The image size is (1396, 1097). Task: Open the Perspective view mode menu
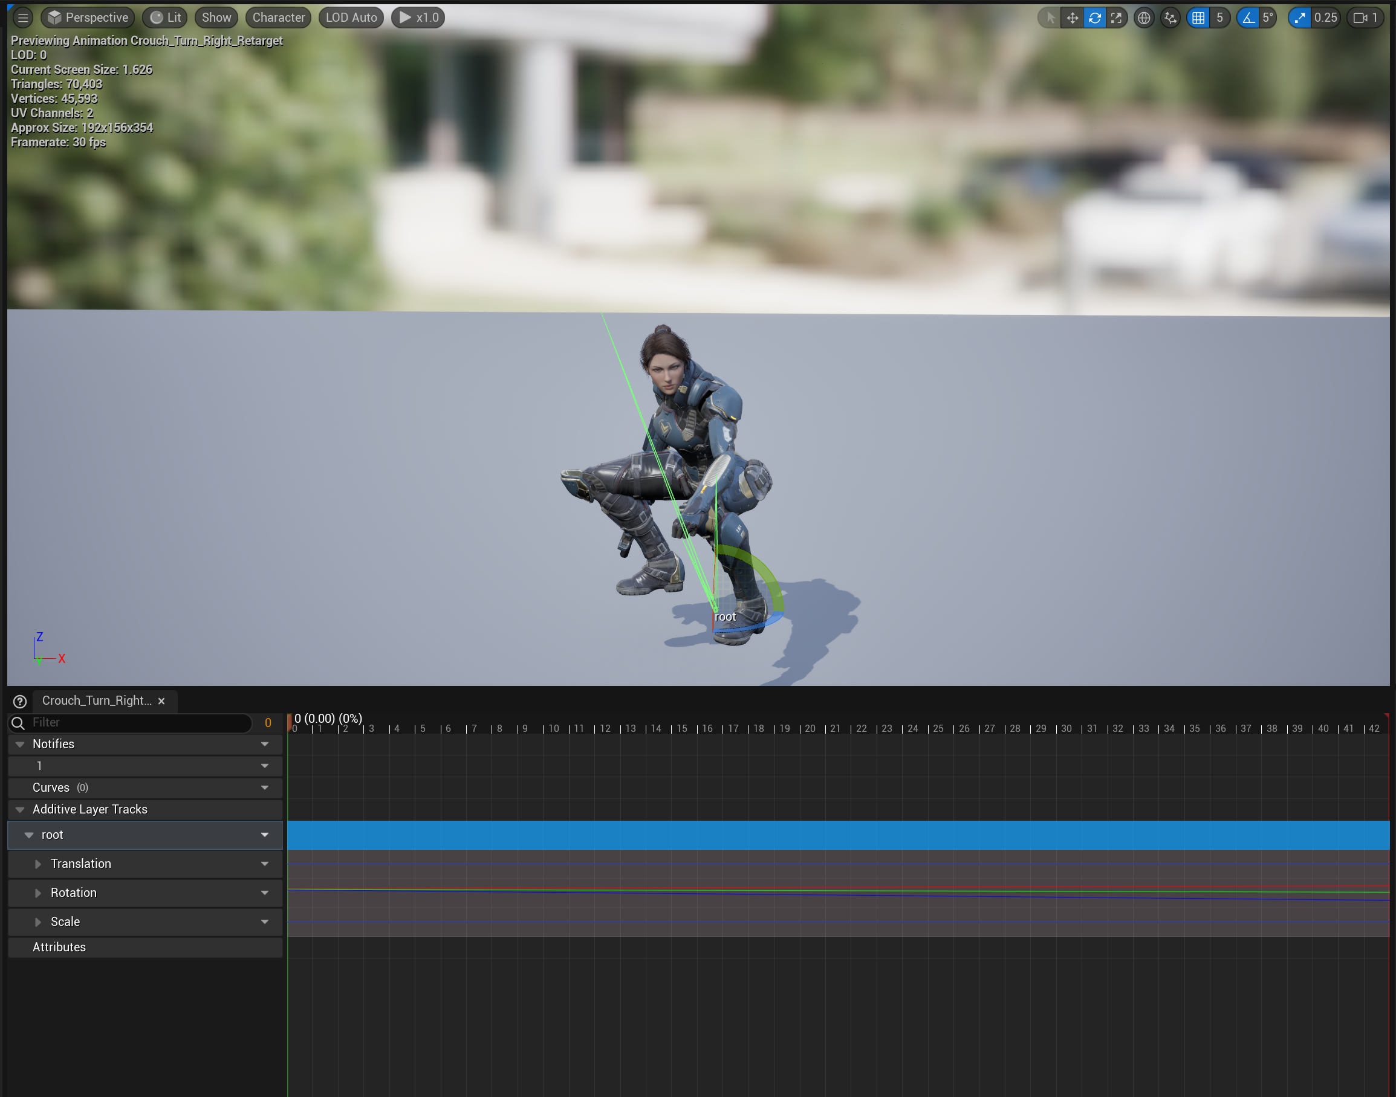[88, 18]
